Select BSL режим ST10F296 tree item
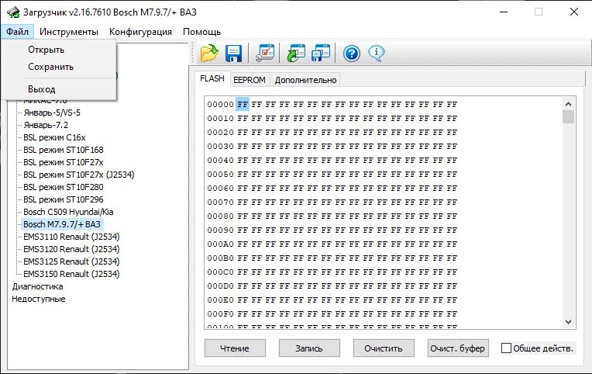The image size is (592, 374). [x=63, y=199]
